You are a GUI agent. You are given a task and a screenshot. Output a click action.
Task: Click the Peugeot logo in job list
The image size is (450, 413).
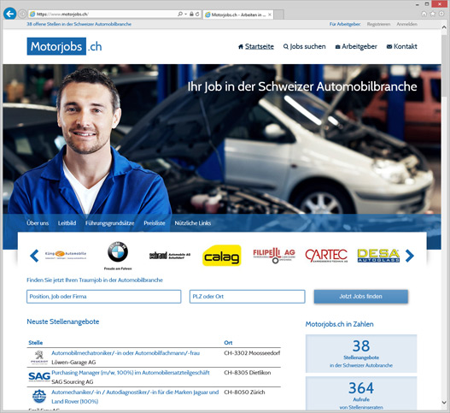[39, 357]
